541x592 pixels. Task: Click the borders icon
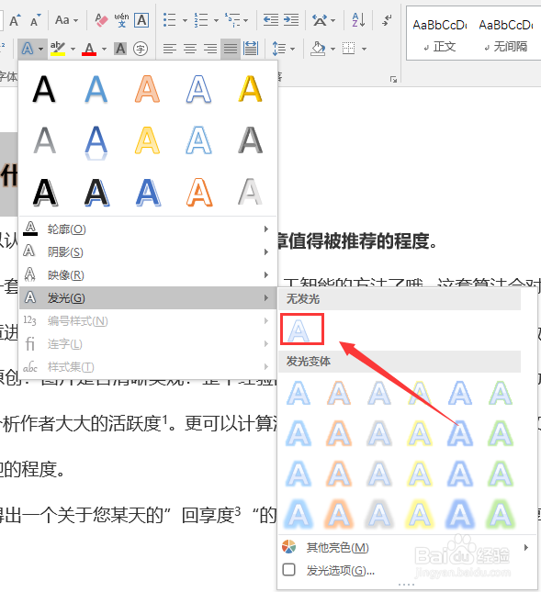348,49
